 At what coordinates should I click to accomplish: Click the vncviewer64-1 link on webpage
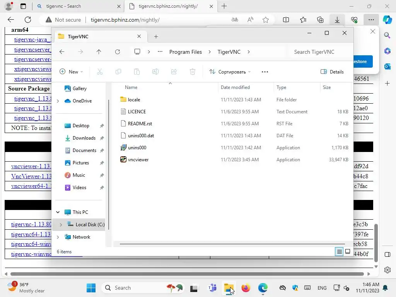pyautogui.click(x=31, y=186)
